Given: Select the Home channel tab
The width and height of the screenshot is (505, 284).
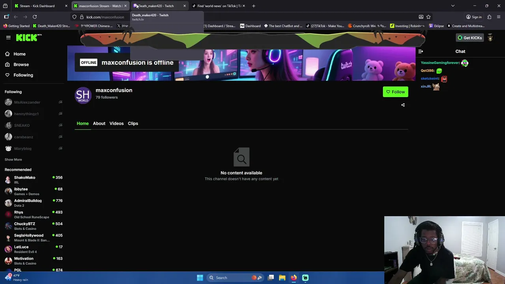Looking at the screenshot, I should 82,123.
